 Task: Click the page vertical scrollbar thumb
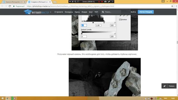coord(177,42)
